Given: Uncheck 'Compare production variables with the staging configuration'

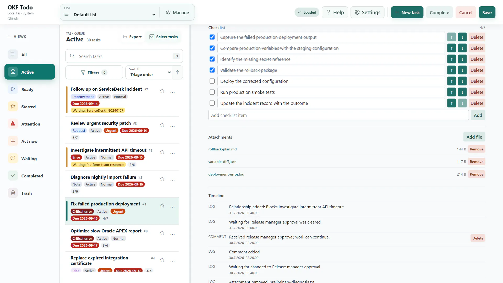Looking at the screenshot, I should click(212, 48).
